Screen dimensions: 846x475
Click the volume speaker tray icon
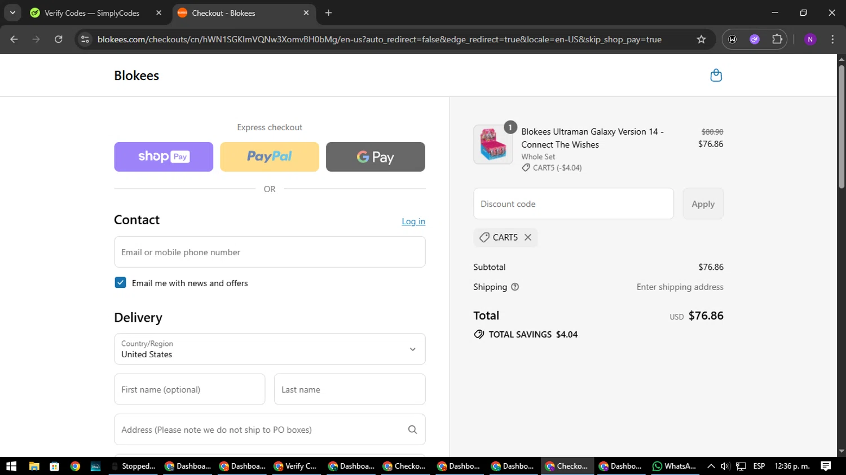click(725, 466)
